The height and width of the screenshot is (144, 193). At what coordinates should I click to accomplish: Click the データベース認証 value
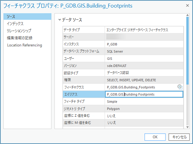click(118, 73)
